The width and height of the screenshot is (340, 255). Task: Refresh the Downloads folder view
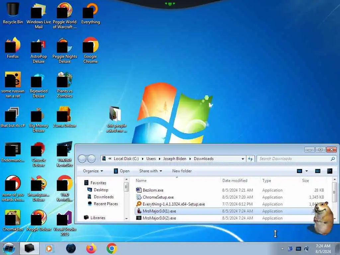[250, 159]
